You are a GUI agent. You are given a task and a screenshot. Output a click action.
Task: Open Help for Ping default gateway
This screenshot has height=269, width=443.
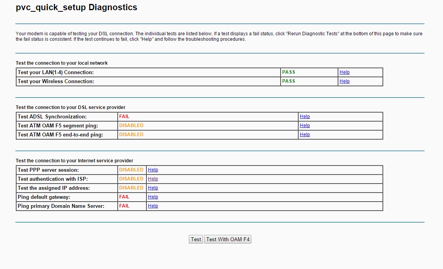tap(153, 197)
